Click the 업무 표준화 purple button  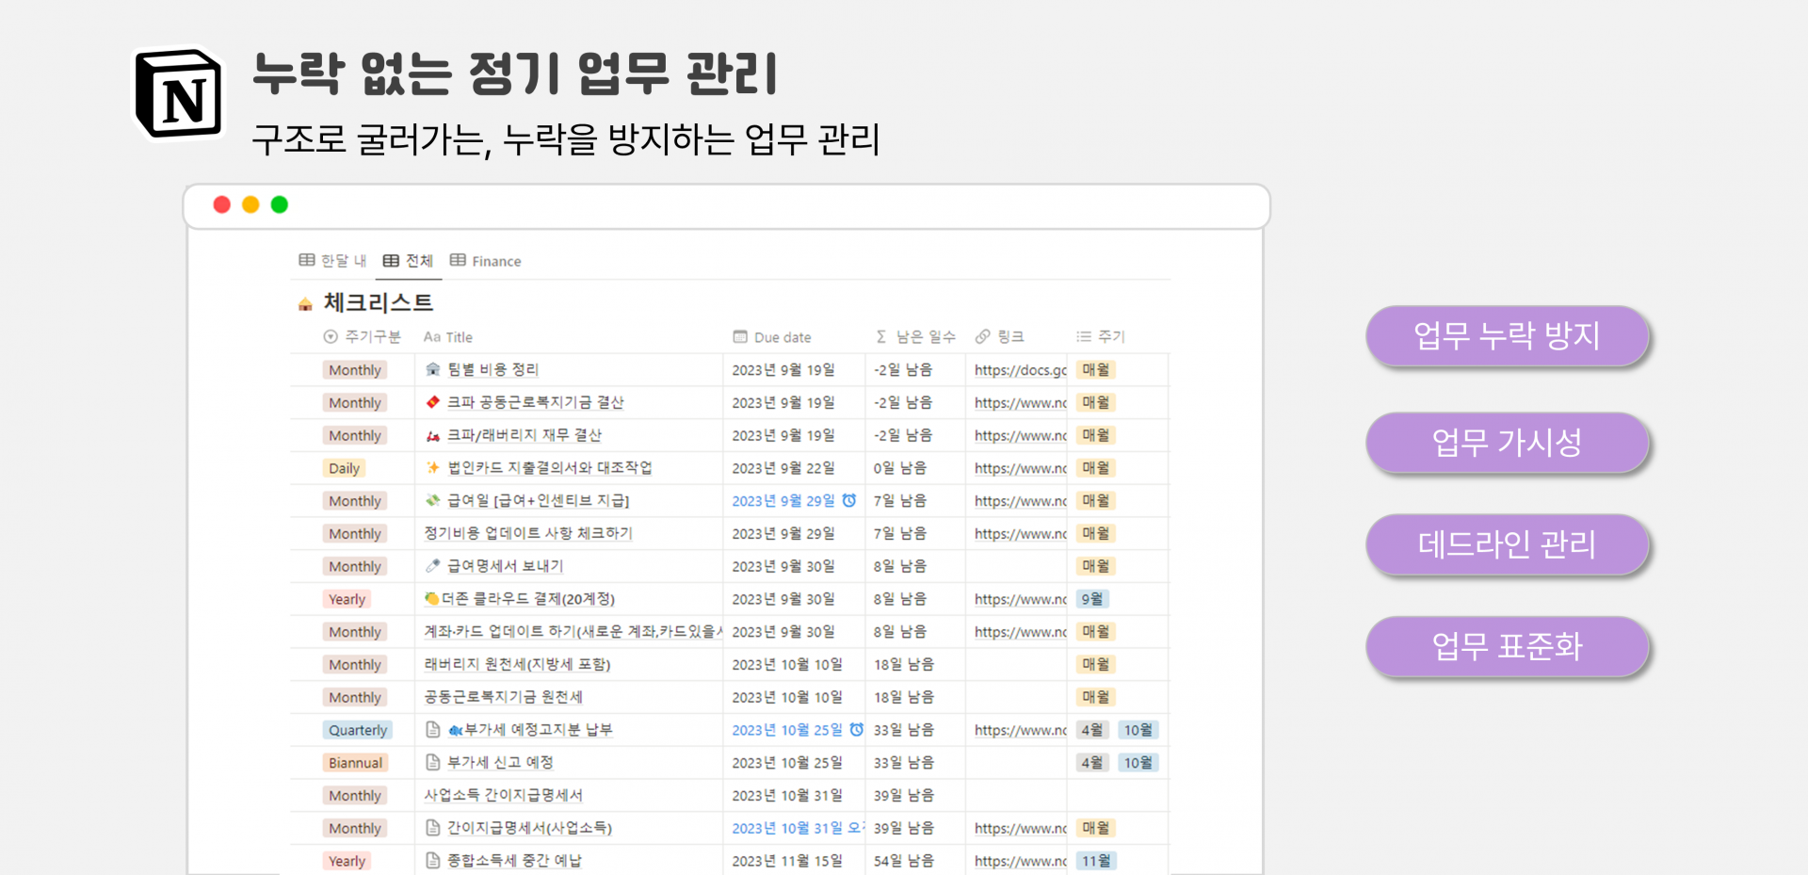click(1507, 646)
